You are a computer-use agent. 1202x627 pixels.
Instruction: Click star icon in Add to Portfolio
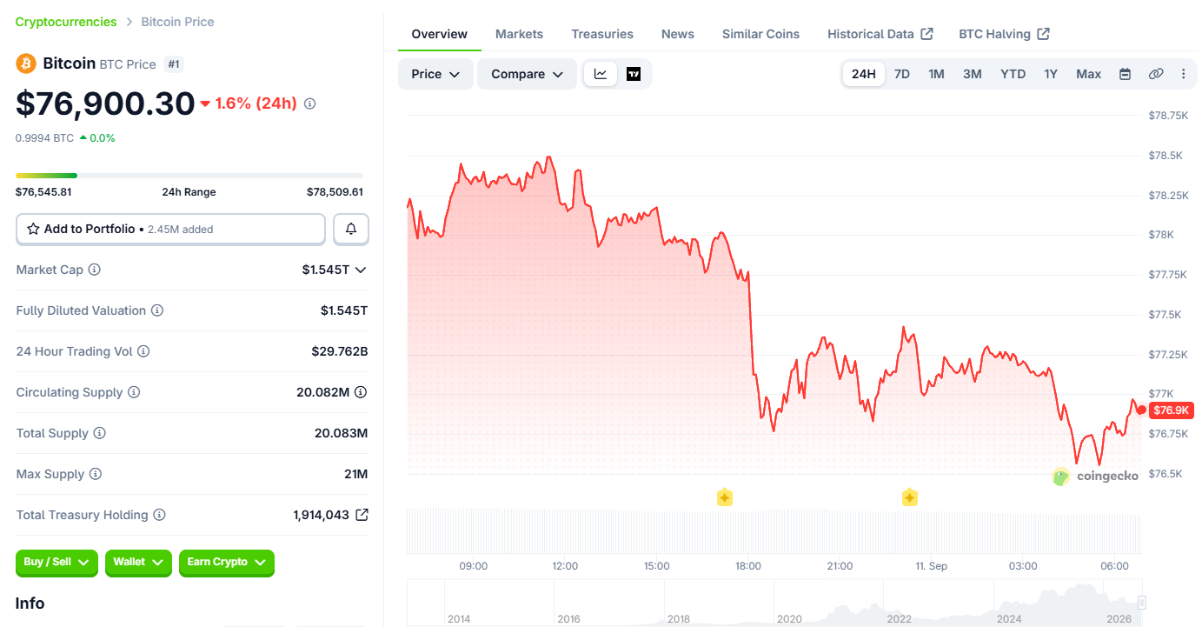33,229
